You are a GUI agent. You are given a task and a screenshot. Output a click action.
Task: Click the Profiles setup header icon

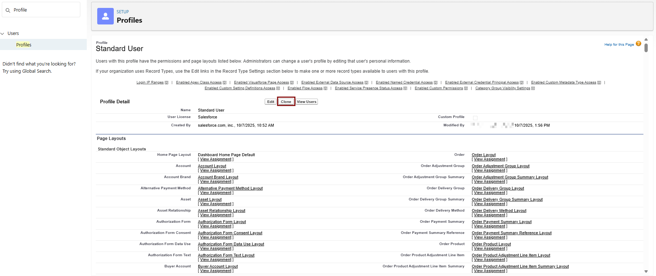(105, 16)
